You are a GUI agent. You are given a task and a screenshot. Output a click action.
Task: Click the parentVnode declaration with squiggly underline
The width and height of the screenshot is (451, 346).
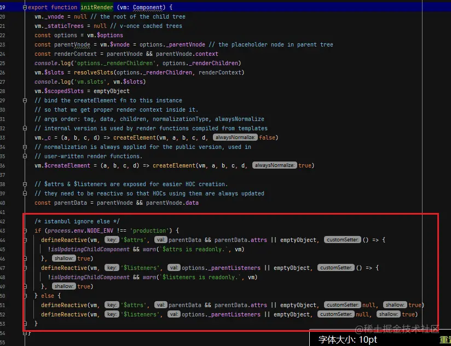(72, 44)
